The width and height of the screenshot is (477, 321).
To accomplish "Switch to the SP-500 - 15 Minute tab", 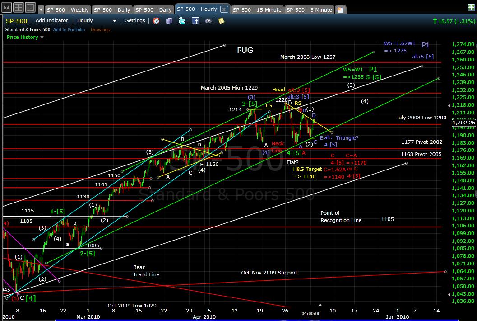I will click(257, 10).
